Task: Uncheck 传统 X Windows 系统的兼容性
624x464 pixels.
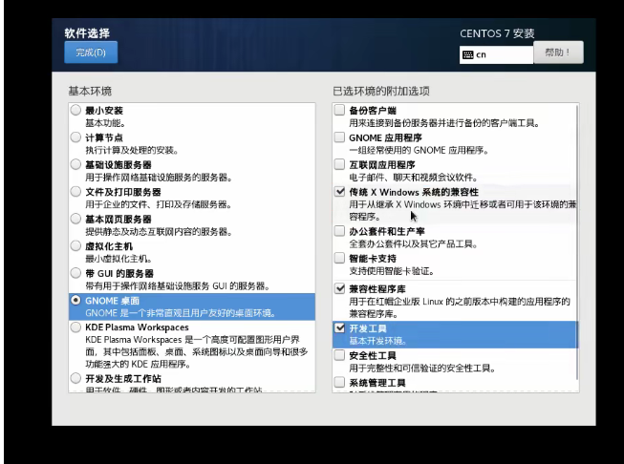Action: tap(339, 192)
